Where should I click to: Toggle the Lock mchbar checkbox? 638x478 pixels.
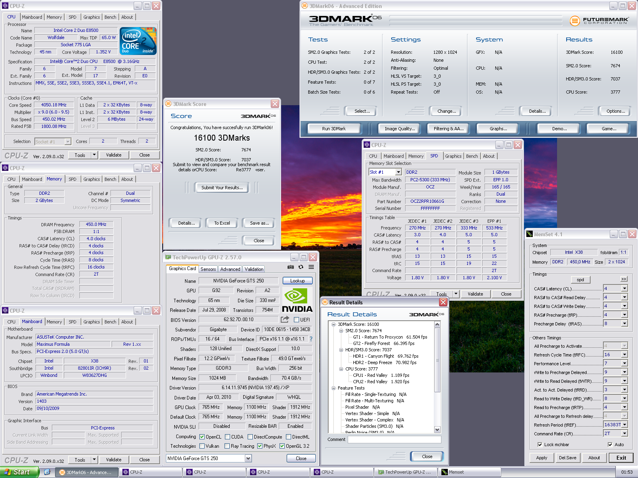point(540,445)
